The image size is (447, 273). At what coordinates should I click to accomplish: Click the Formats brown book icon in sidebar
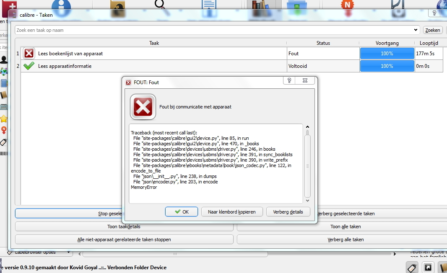click(3, 95)
